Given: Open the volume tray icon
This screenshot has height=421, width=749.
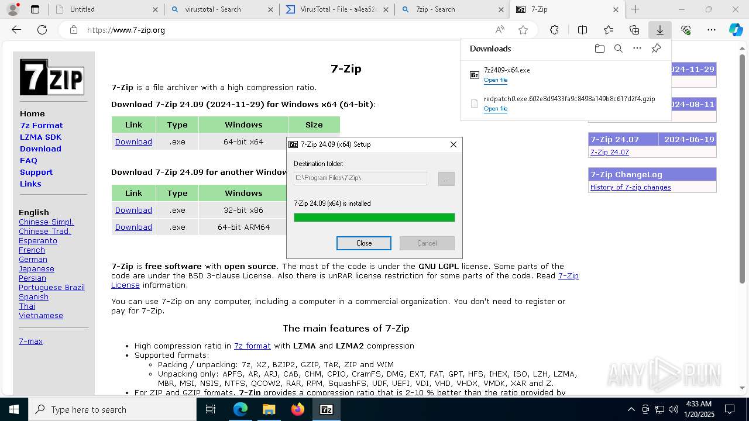Looking at the screenshot, I should click(674, 409).
